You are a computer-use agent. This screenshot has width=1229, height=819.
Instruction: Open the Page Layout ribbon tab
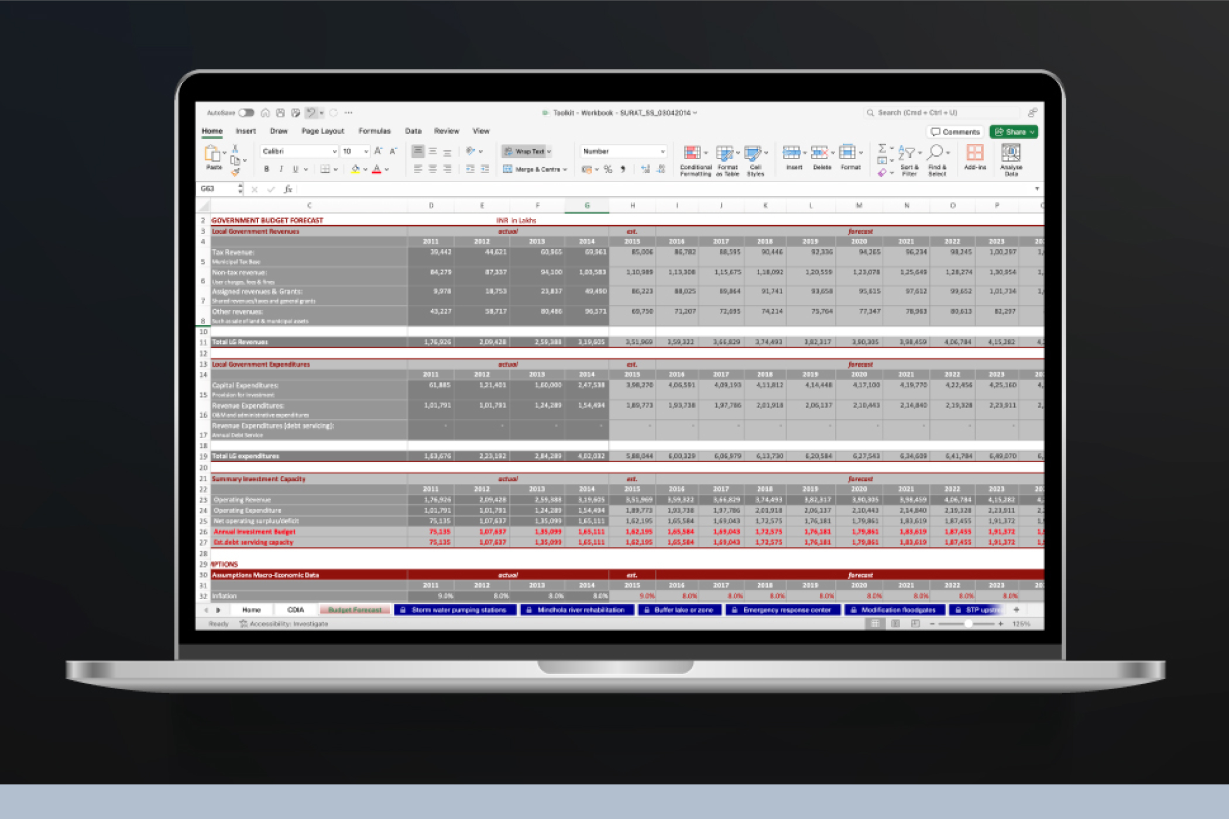click(322, 131)
